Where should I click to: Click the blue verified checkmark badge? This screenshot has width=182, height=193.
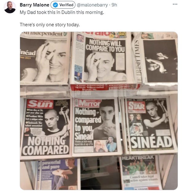coord(55,5)
